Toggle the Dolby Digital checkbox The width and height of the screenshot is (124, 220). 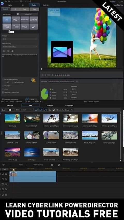3,85
